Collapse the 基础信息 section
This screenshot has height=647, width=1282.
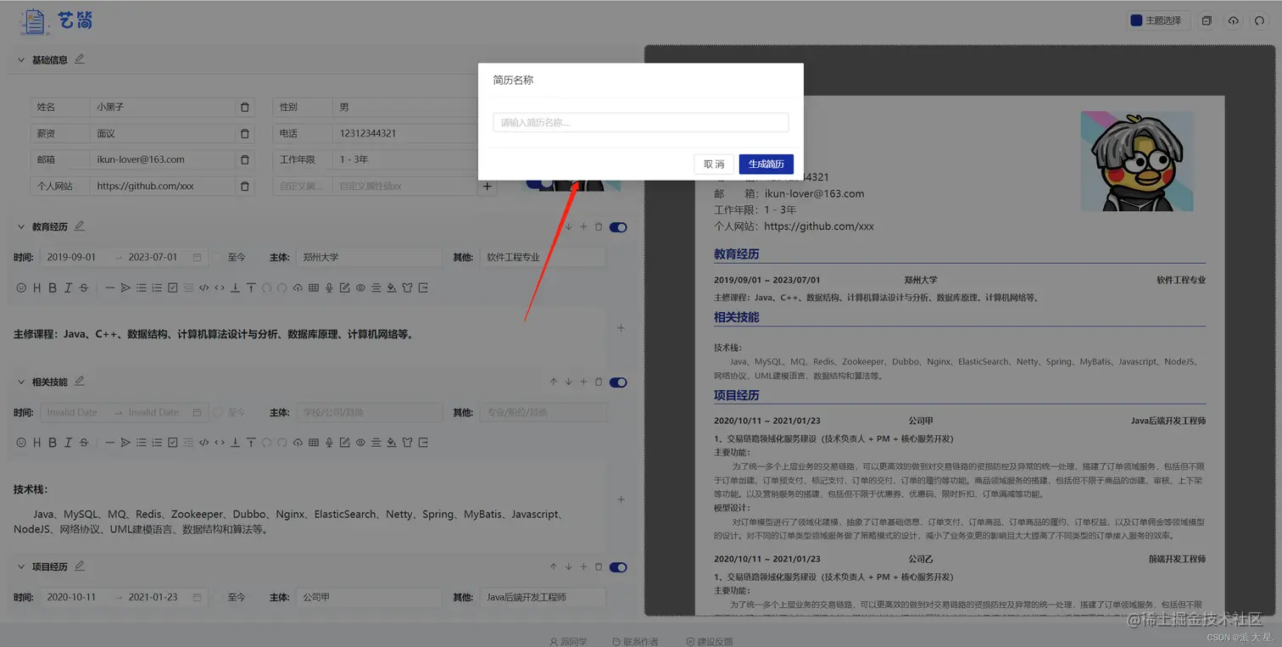coord(20,59)
